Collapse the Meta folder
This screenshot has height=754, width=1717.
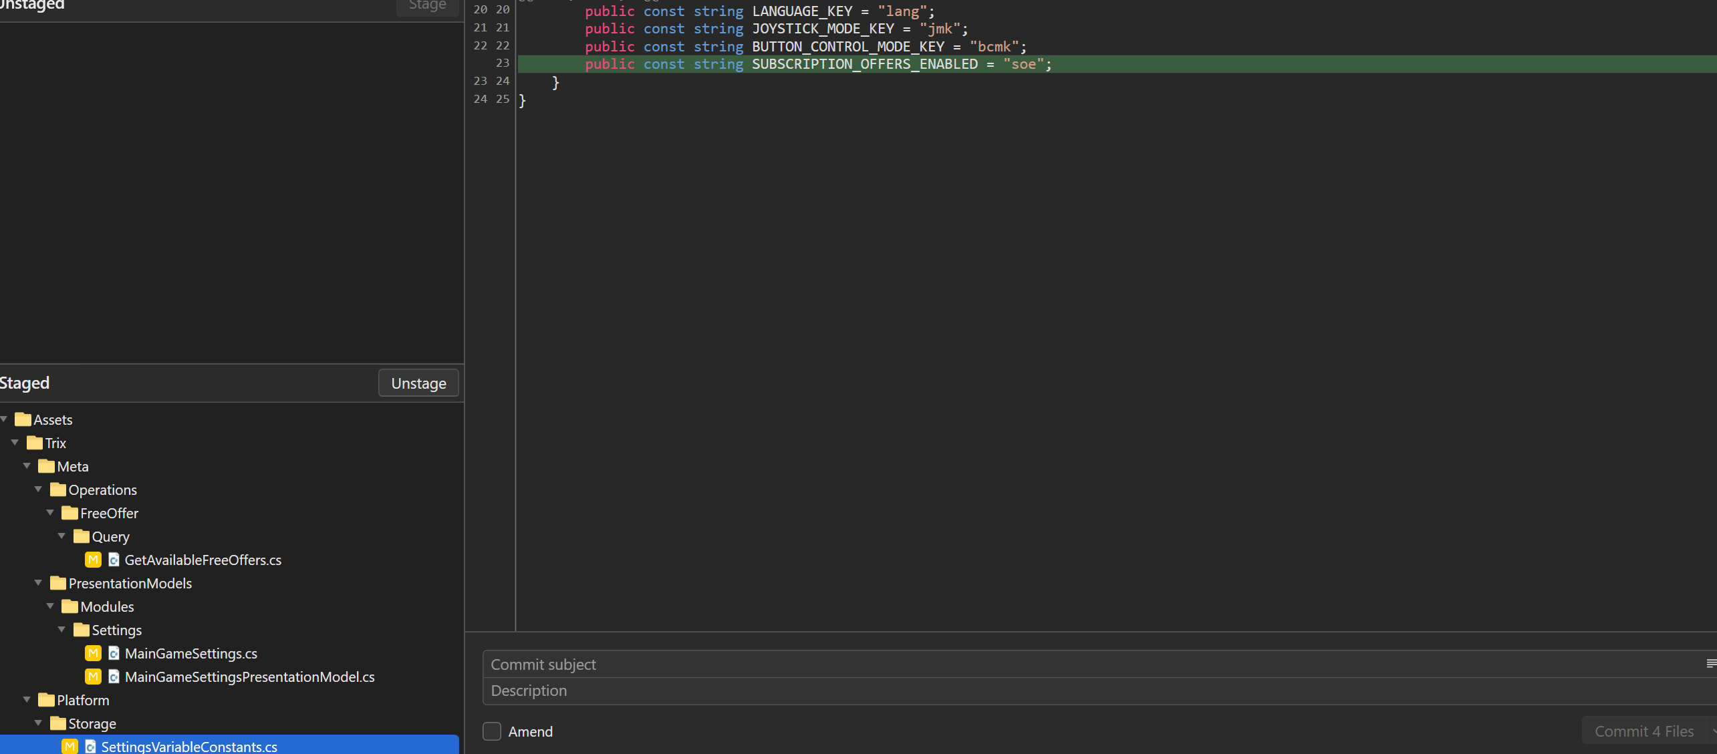(27, 465)
